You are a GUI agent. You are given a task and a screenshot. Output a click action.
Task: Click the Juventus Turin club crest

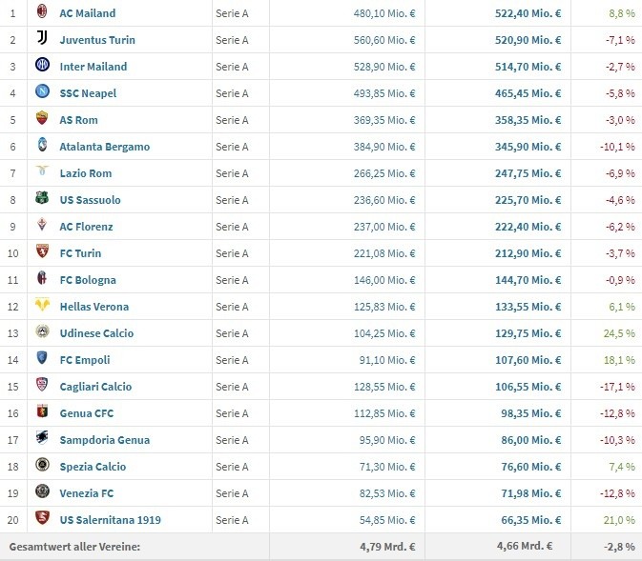point(42,39)
